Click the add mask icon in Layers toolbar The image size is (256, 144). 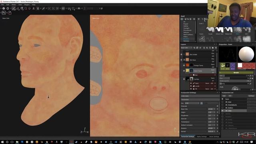[x=197, y=48]
